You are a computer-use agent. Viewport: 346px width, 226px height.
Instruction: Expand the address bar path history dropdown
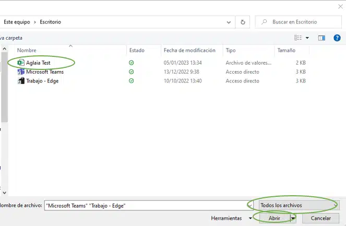[x=229, y=22]
